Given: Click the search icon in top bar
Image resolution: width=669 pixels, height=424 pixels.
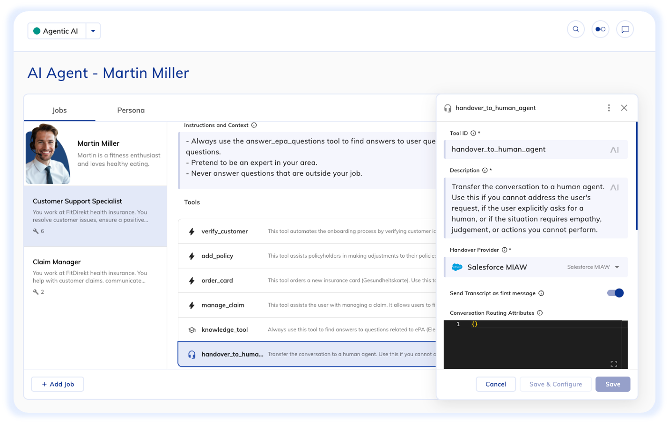Looking at the screenshot, I should click(x=575, y=29).
